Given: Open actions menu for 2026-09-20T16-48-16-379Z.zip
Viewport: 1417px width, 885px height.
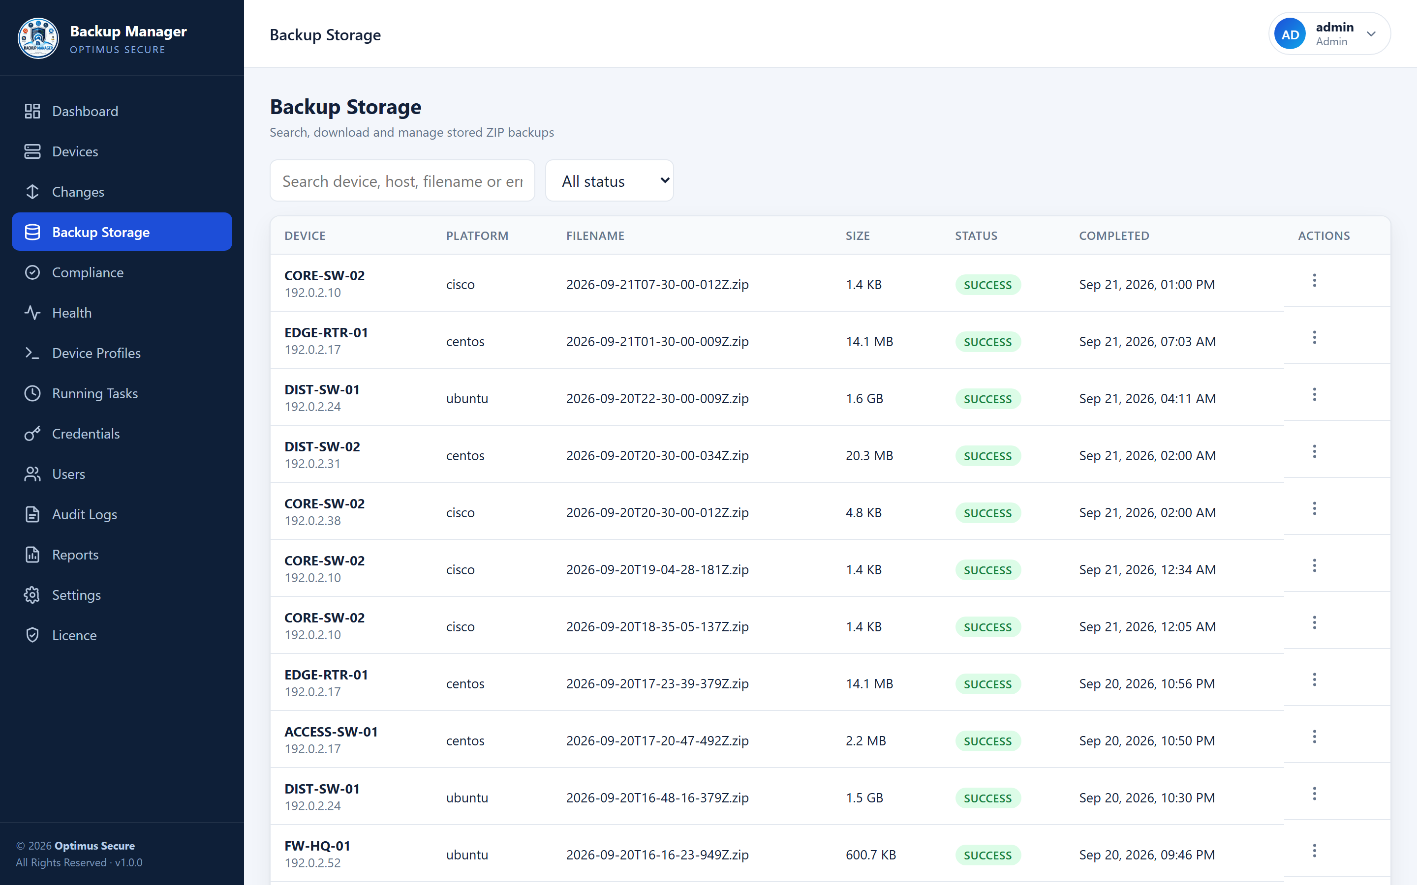Looking at the screenshot, I should point(1315,794).
